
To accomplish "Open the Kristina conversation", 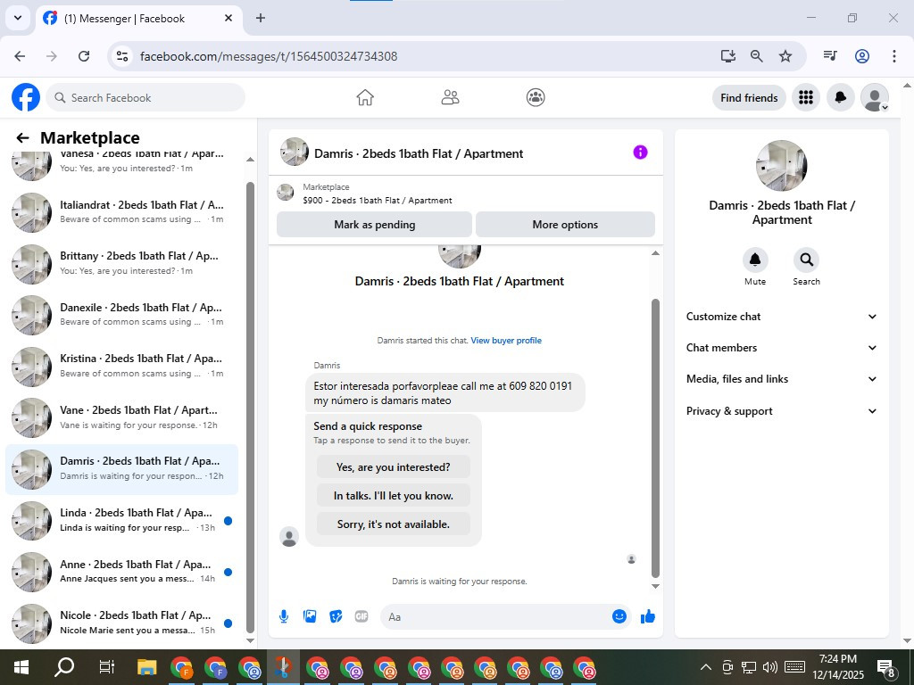I will point(121,366).
